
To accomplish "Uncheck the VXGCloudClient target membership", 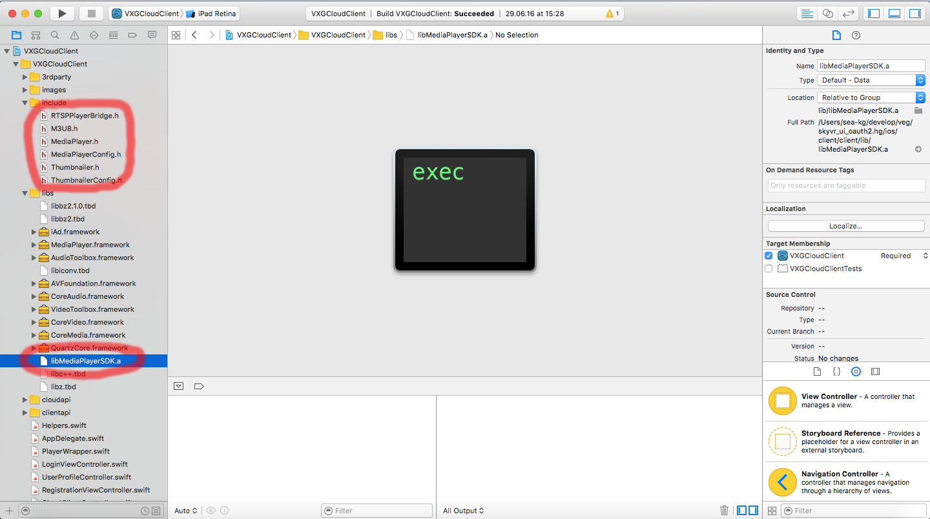I will click(769, 256).
